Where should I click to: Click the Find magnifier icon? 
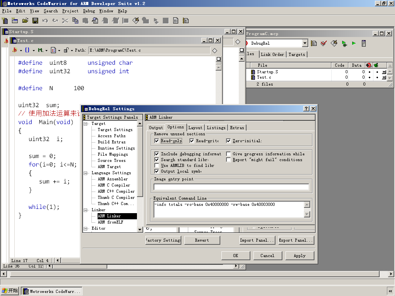[x=95, y=21]
